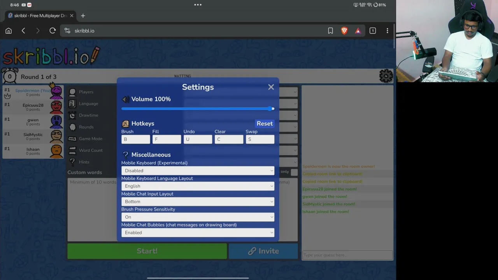
Task: Open the settings gear icon in game header
Action: tap(386, 76)
